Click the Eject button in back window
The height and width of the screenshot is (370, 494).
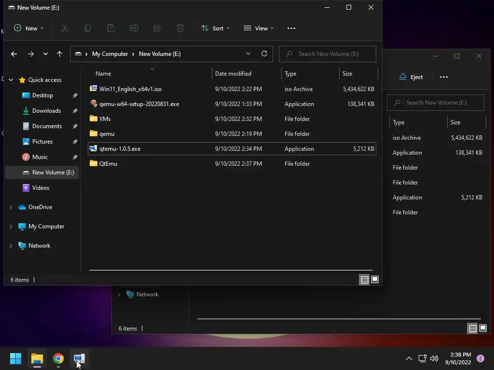coord(411,77)
